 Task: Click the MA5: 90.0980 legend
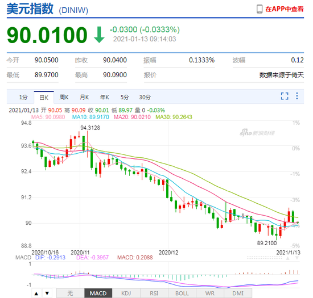click(48, 117)
